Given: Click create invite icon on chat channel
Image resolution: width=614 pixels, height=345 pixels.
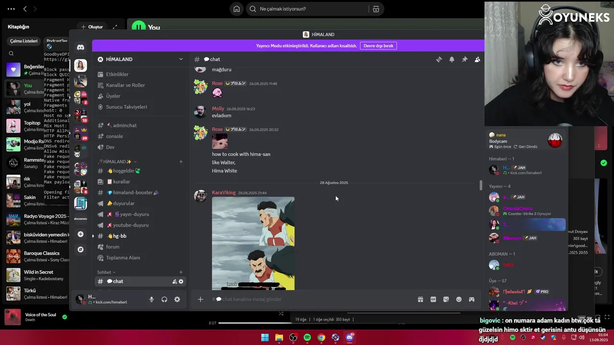Looking at the screenshot, I should point(175,282).
